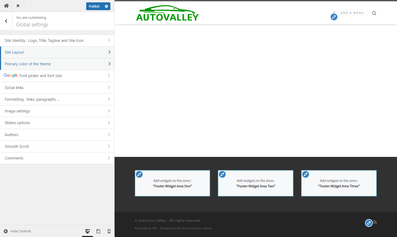
Task: Edit Footer Widget Area Three via pencil icon
Action: (x=306, y=174)
